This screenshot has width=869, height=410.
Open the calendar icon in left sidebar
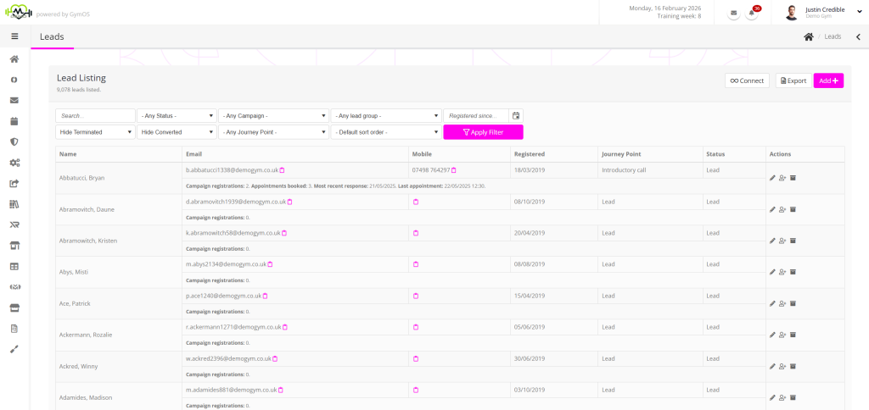[14, 121]
